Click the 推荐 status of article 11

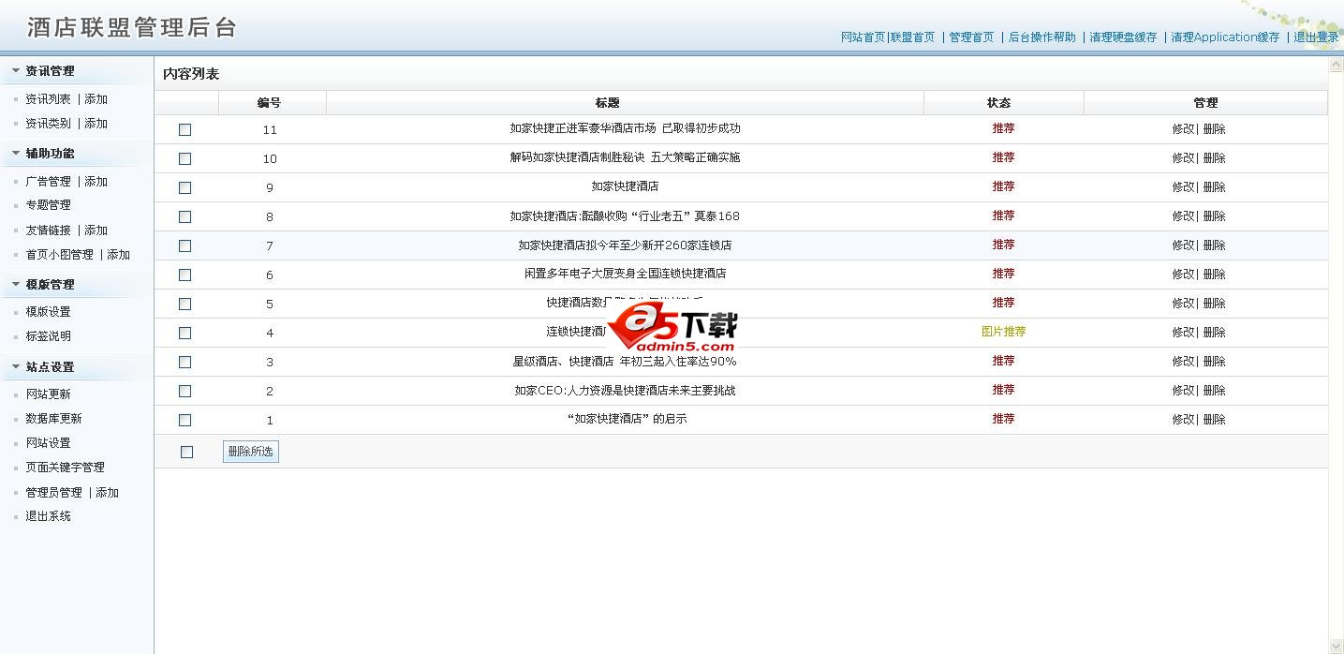pyautogui.click(x=1003, y=128)
